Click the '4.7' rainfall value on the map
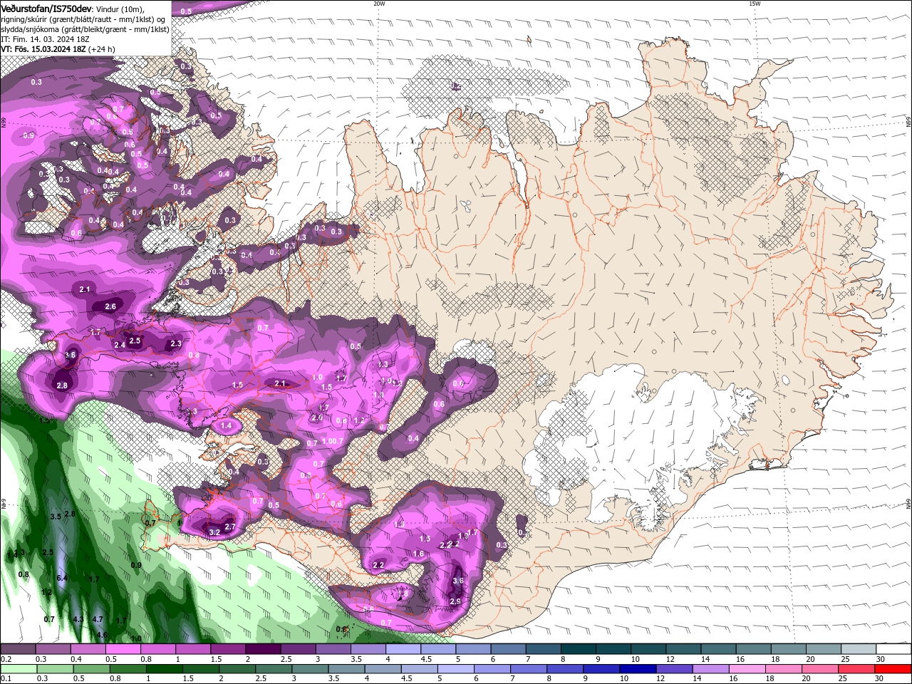912x684 pixels. pos(98,619)
